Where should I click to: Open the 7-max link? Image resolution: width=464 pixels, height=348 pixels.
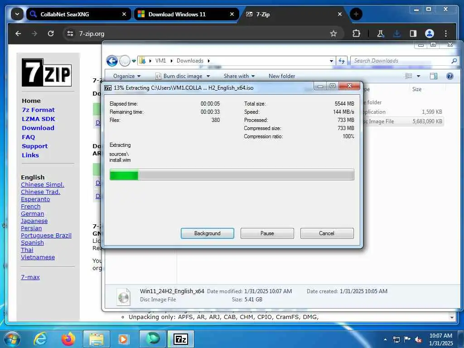pyautogui.click(x=30, y=277)
